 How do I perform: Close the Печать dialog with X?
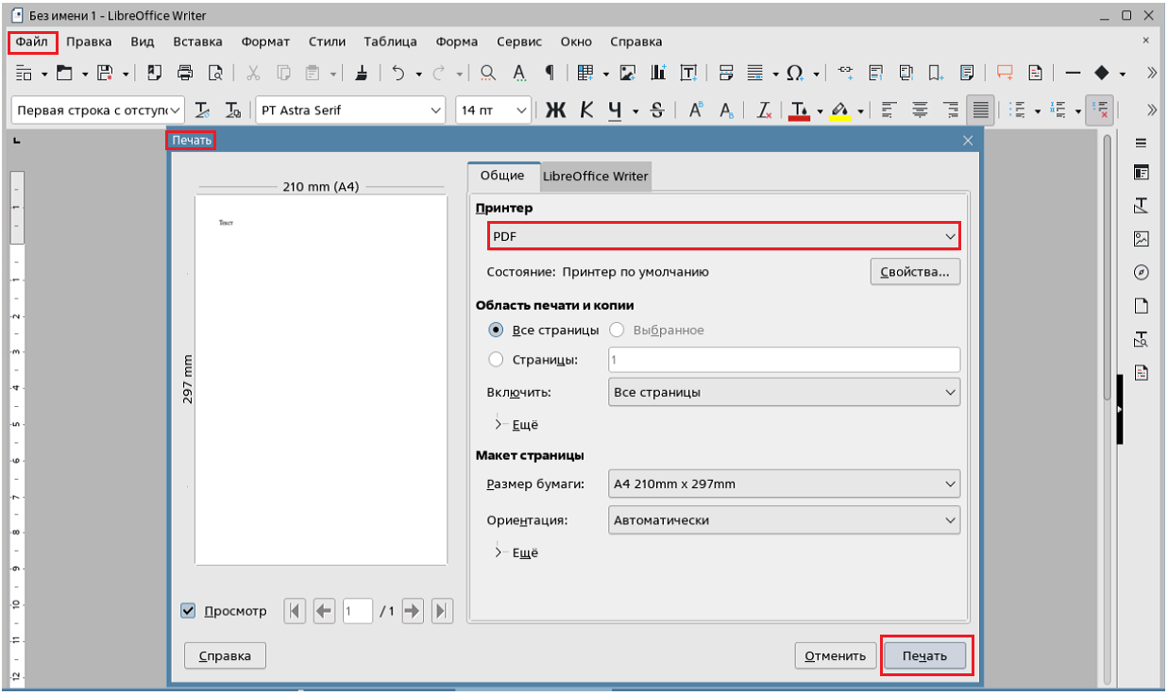[968, 141]
